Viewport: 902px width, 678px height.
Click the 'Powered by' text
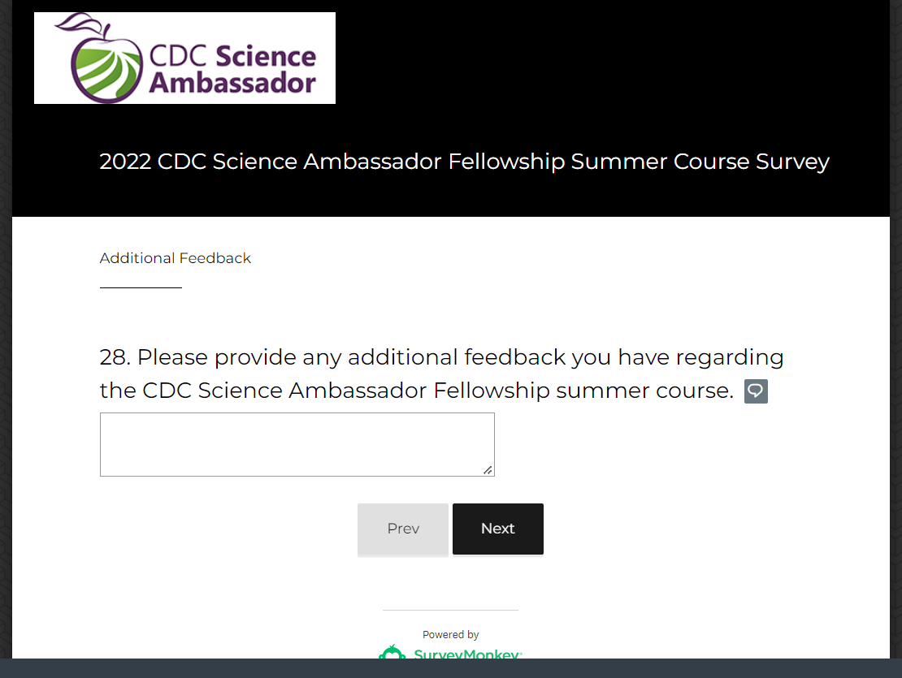(x=451, y=635)
